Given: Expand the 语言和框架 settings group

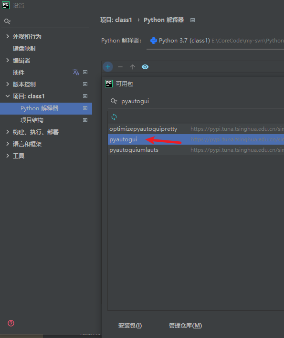Looking at the screenshot, I should tap(8, 144).
